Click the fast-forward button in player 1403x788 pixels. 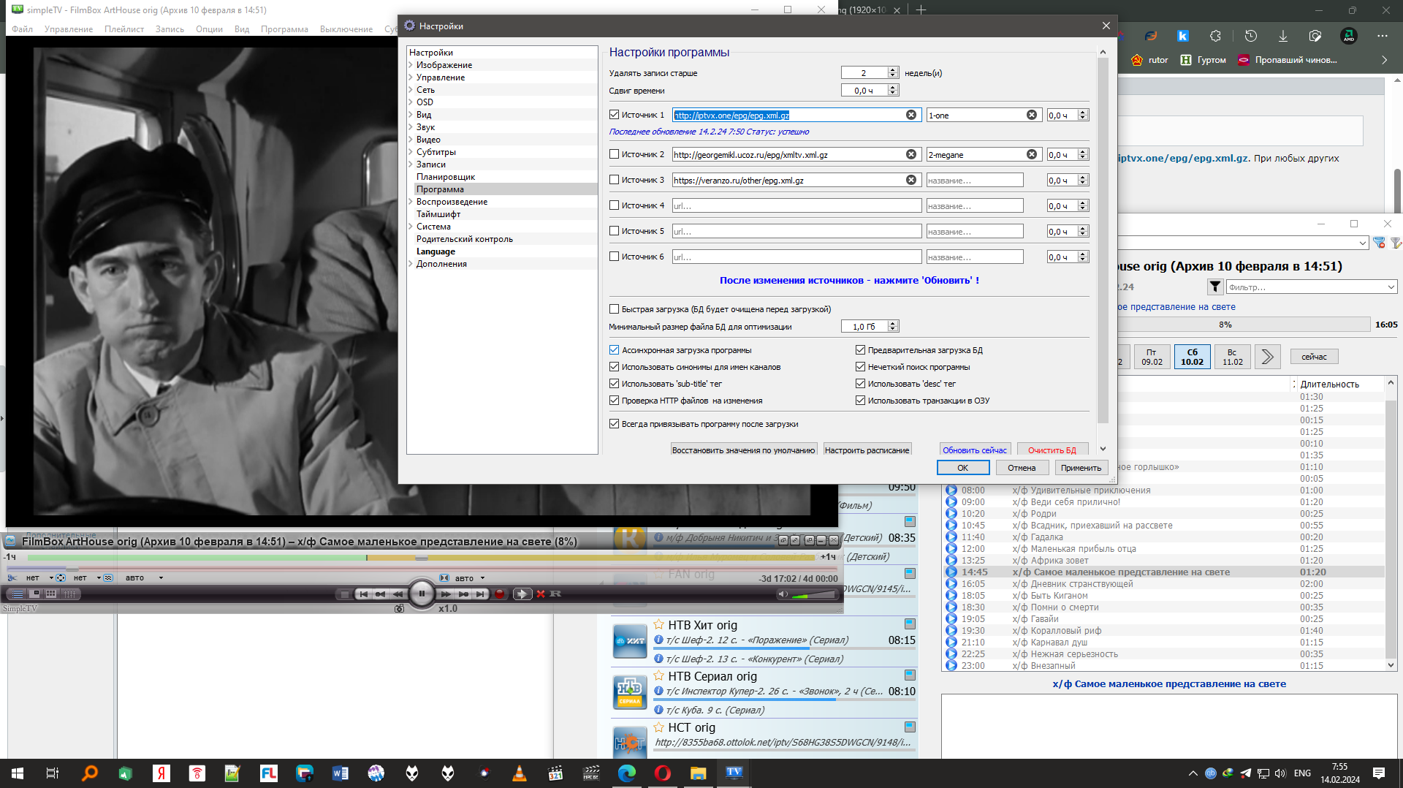(x=445, y=594)
